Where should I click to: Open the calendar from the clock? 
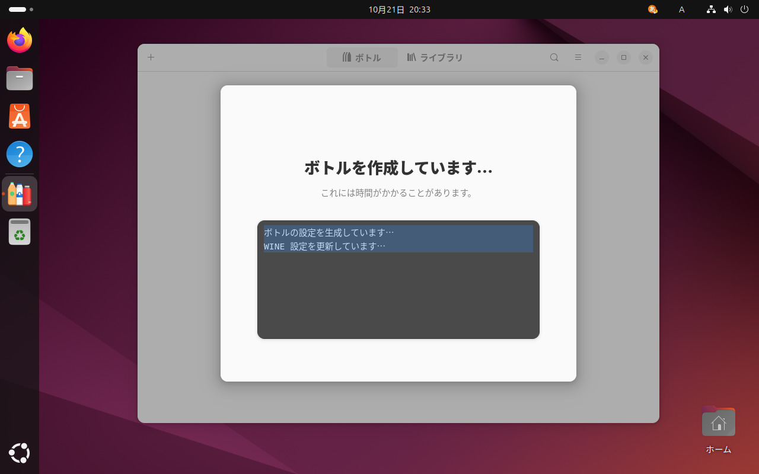399,9
